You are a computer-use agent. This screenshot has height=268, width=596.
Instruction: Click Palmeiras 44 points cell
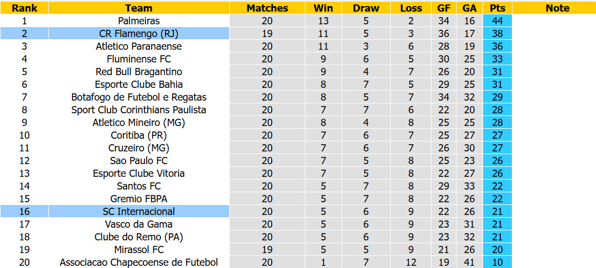tap(497, 21)
